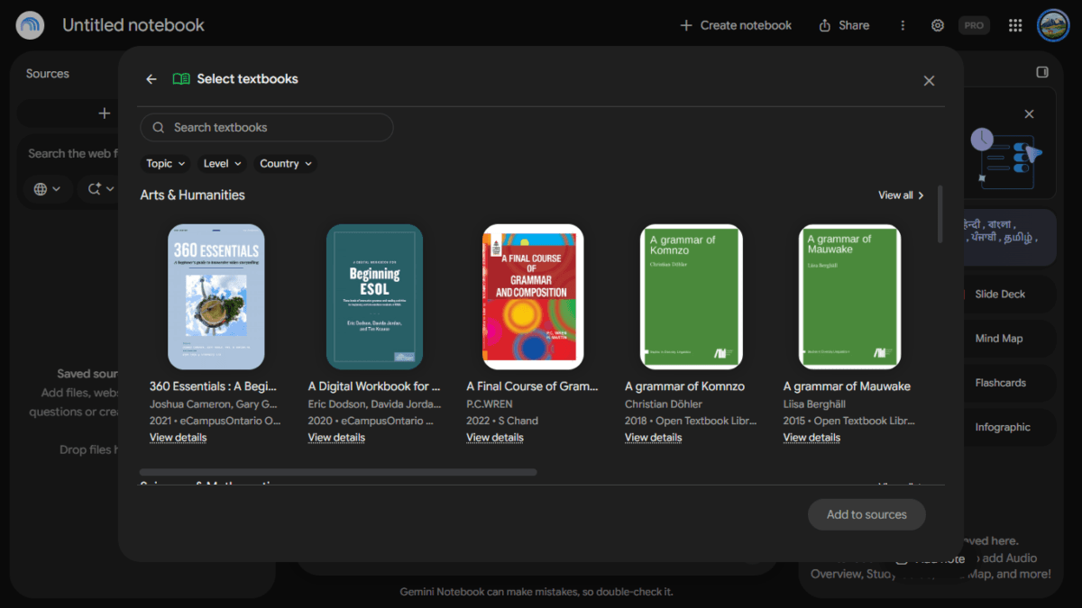The width and height of the screenshot is (1082, 608).
Task: Click View all for Arts & Humanities
Action: tap(901, 195)
